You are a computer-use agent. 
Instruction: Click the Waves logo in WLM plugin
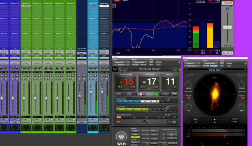tap(115, 69)
